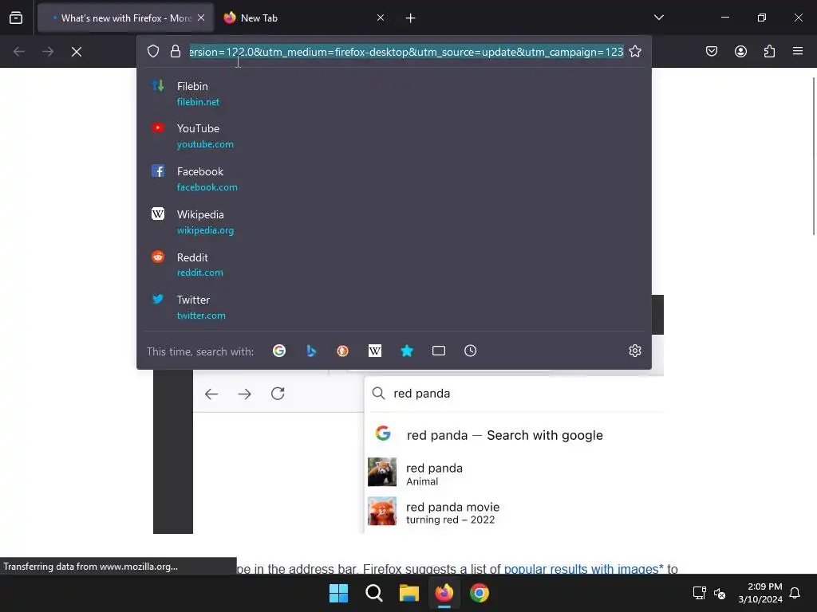The height and width of the screenshot is (612, 817).
Task: Open Firefox View icon in tab strip
Action: [x=16, y=18]
